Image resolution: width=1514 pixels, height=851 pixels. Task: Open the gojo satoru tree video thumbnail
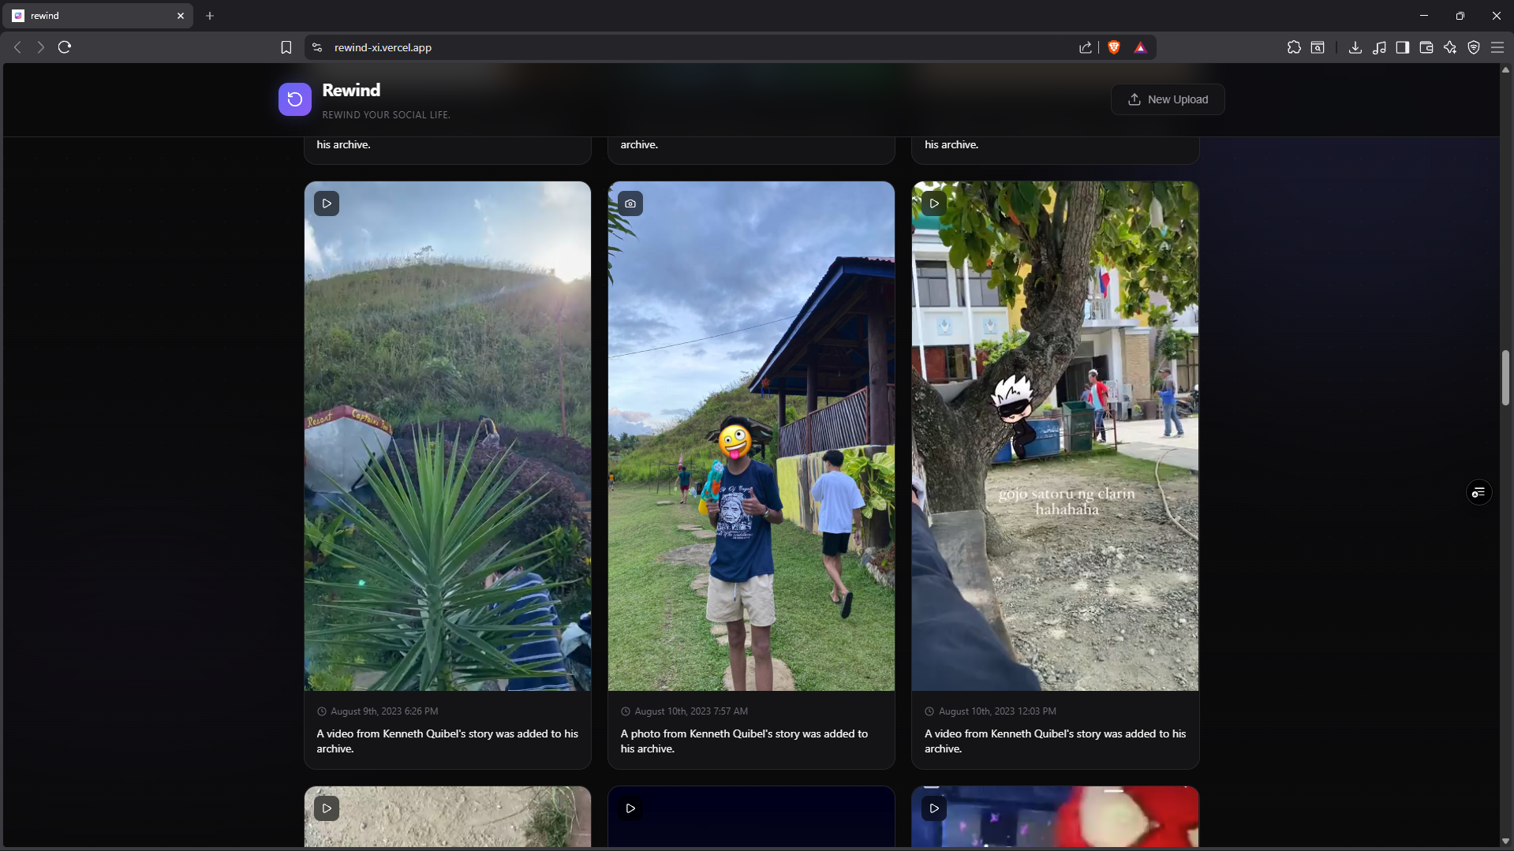pos(1055,436)
